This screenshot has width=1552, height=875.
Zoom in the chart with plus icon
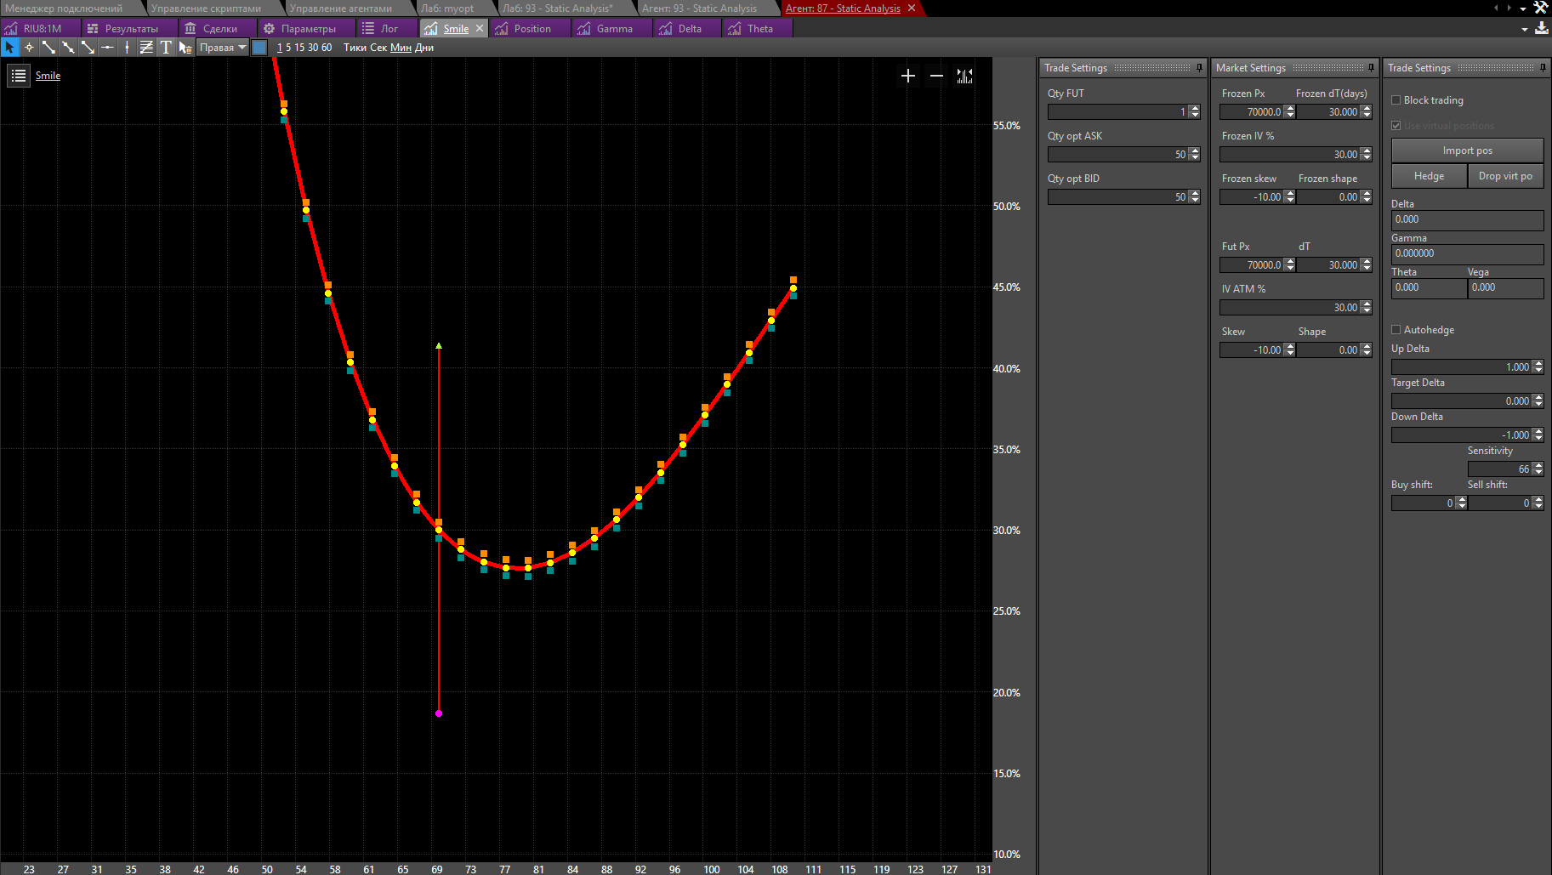pos(908,76)
